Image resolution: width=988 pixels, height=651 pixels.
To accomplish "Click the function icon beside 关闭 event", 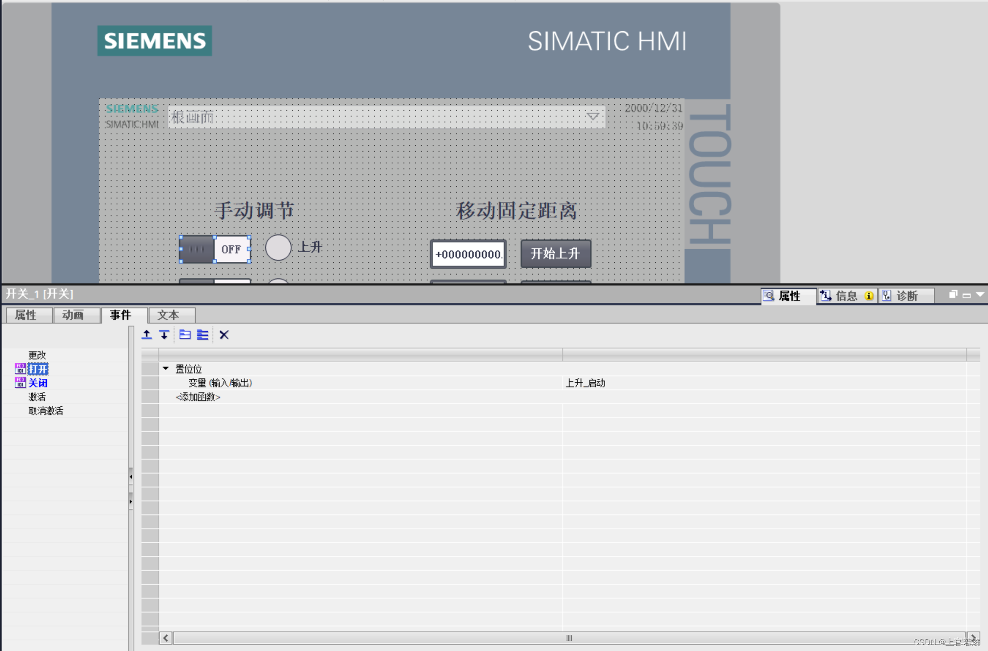I will coord(20,383).
